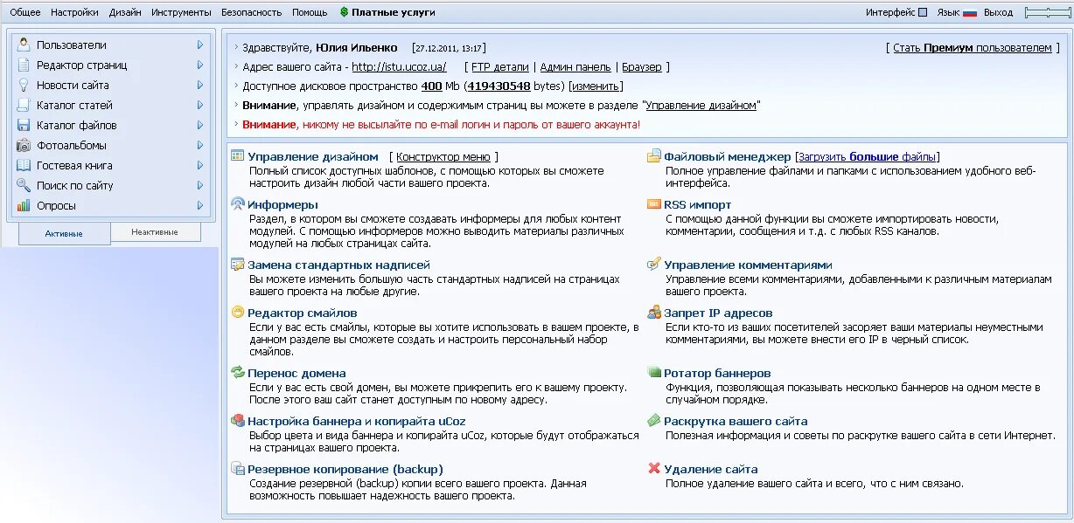Click the Каталог файлов folder icon
The height and width of the screenshot is (523, 1074).
tap(23, 125)
